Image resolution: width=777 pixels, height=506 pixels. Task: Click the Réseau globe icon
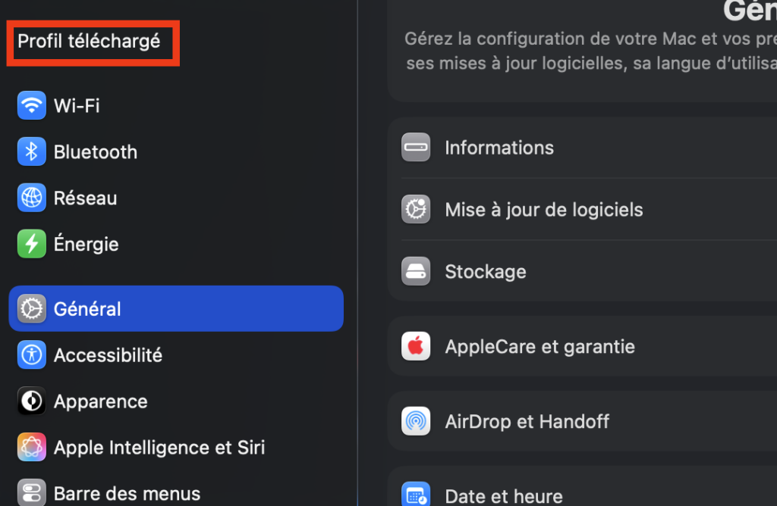pos(32,198)
